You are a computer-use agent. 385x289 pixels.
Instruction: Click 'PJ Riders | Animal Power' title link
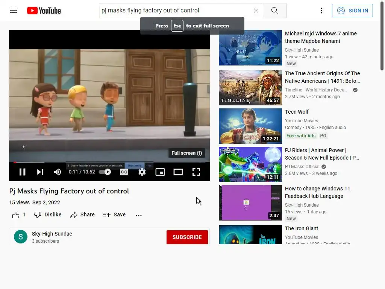(322, 154)
